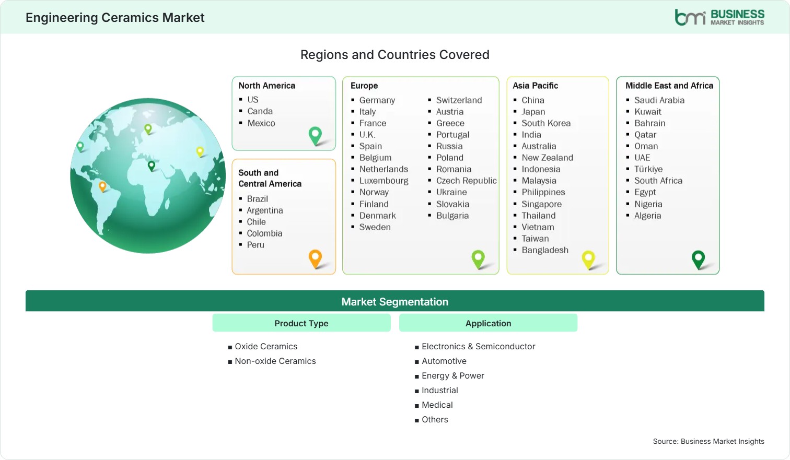Image resolution: width=790 pixels, height=460 pixels.
Task: Click Industrial in Application list
Action: 440,390
